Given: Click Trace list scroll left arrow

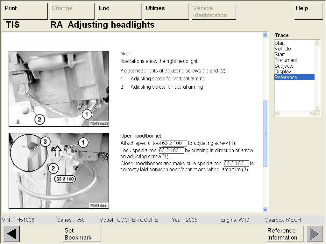Looking at the screenshot, I should click(x=277, y=113).
